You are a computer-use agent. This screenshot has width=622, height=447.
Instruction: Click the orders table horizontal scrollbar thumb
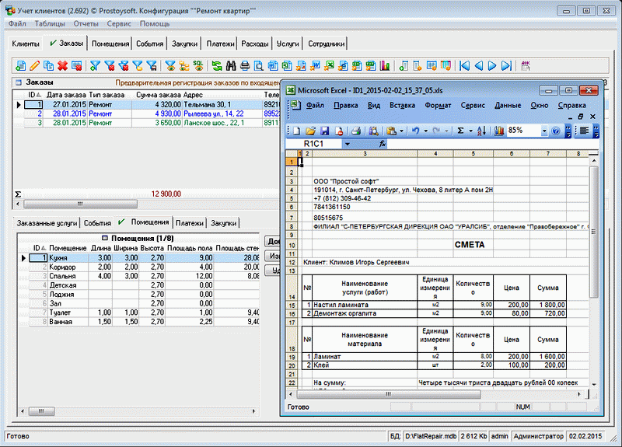[x=81, y=204]
